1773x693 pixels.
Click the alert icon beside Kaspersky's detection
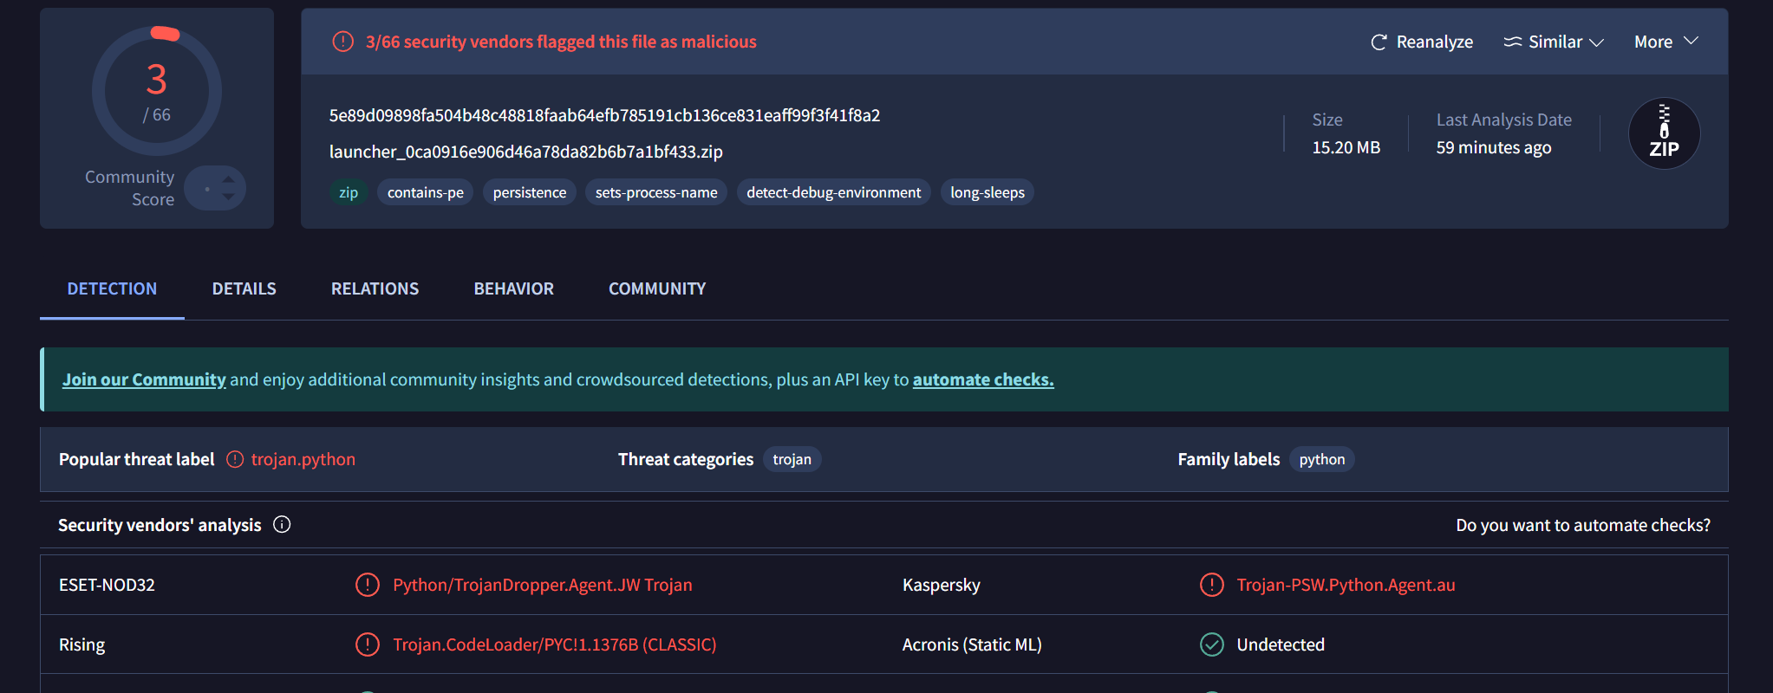[x=1212, y=585]
